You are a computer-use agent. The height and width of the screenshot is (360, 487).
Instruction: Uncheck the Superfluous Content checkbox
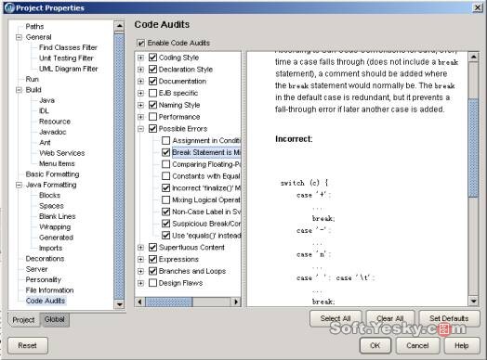(152, 248)
